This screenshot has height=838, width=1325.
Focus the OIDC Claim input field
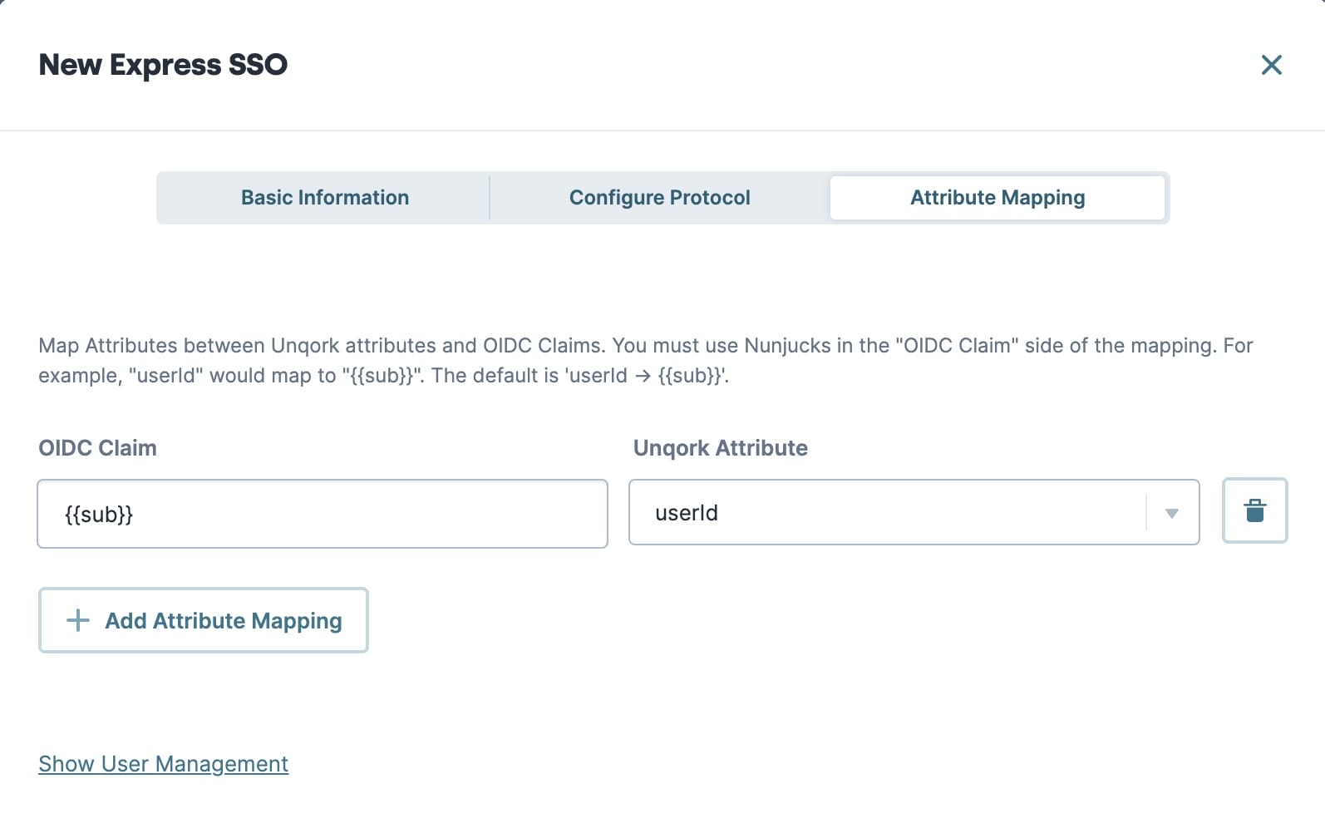(323, 514)
